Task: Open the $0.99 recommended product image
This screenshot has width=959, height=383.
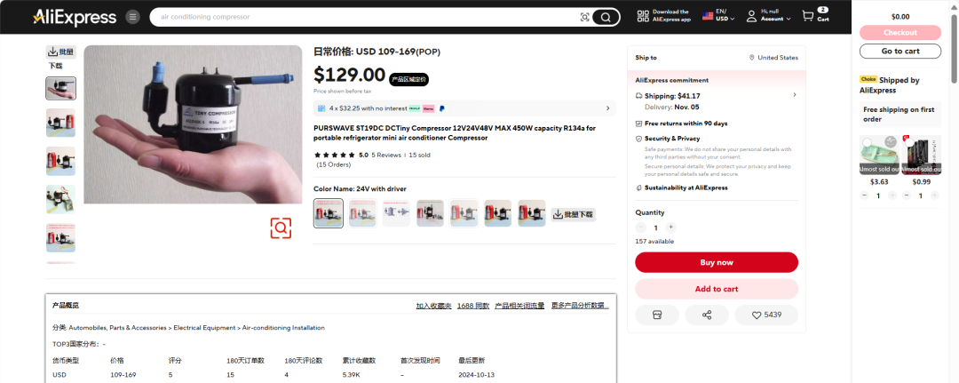Action: (921, 155)
